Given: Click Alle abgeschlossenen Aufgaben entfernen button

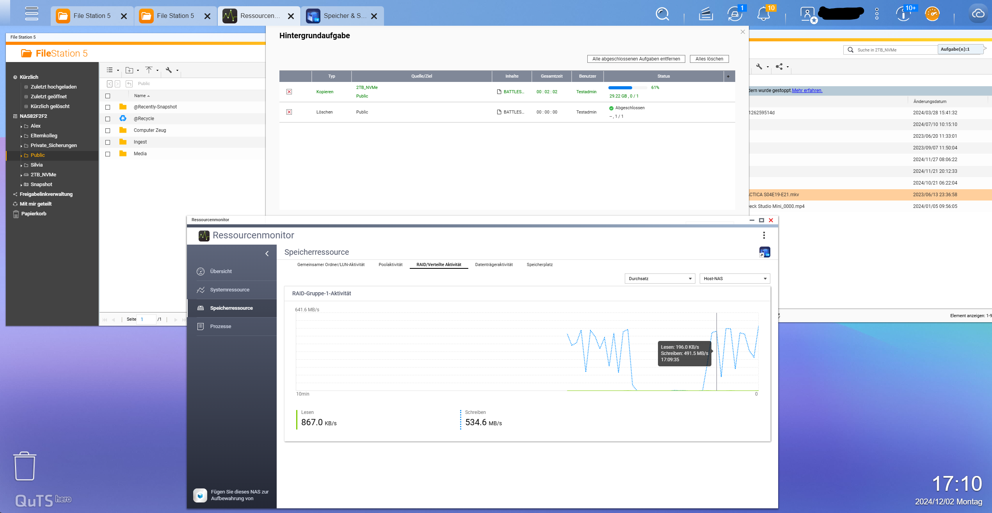Looking at the screenshot, I should [636, 59].
